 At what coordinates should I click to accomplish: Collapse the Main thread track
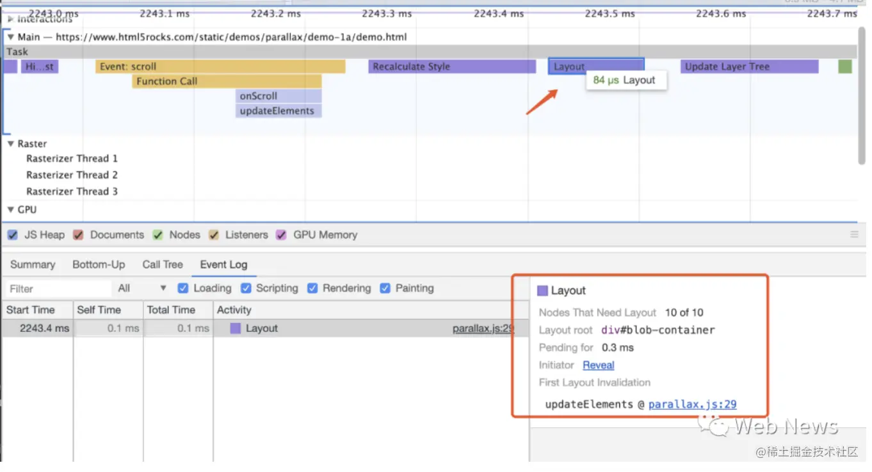point(11,37)
